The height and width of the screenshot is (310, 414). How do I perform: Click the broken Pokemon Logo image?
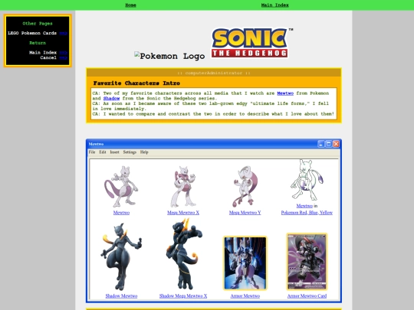coord(169,56)
